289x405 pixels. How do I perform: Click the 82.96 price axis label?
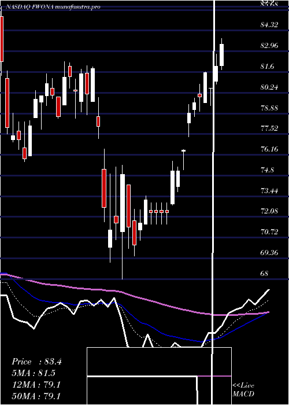click(x=269, y=46)
